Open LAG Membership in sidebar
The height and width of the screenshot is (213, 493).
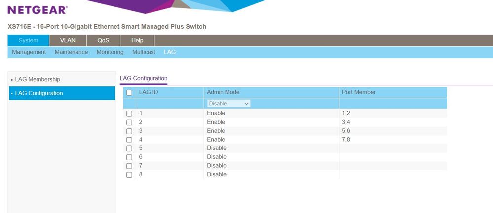tap(38, 79)
